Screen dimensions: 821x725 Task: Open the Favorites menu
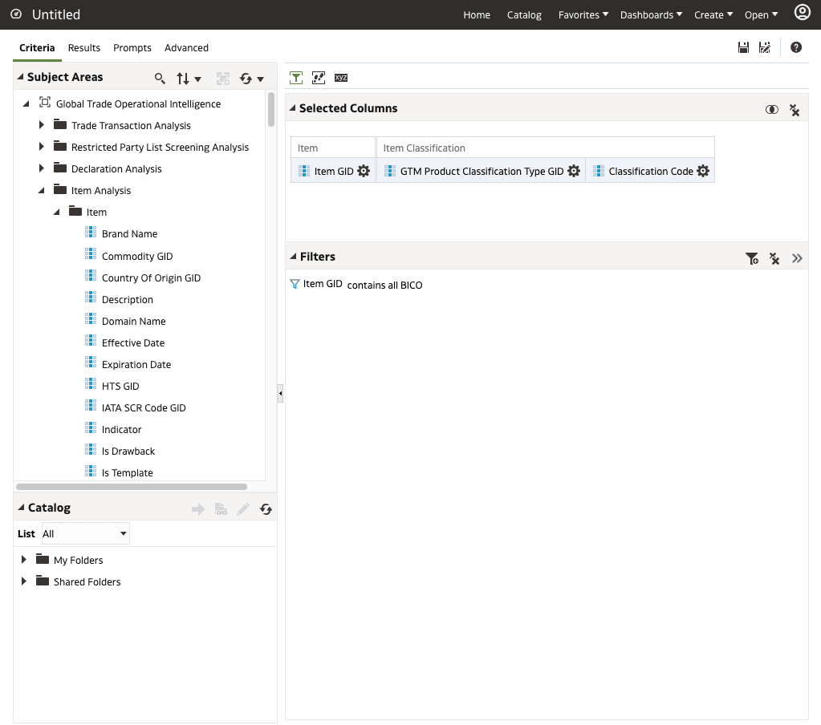pyautogui.click(x=583, y=14)
